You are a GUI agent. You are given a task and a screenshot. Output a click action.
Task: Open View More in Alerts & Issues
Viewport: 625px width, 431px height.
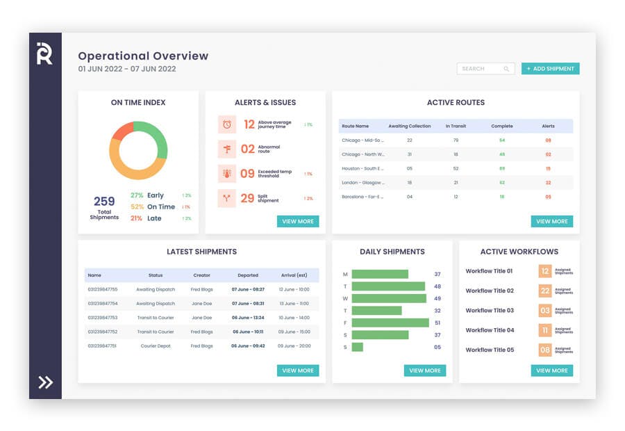point(298,221)
